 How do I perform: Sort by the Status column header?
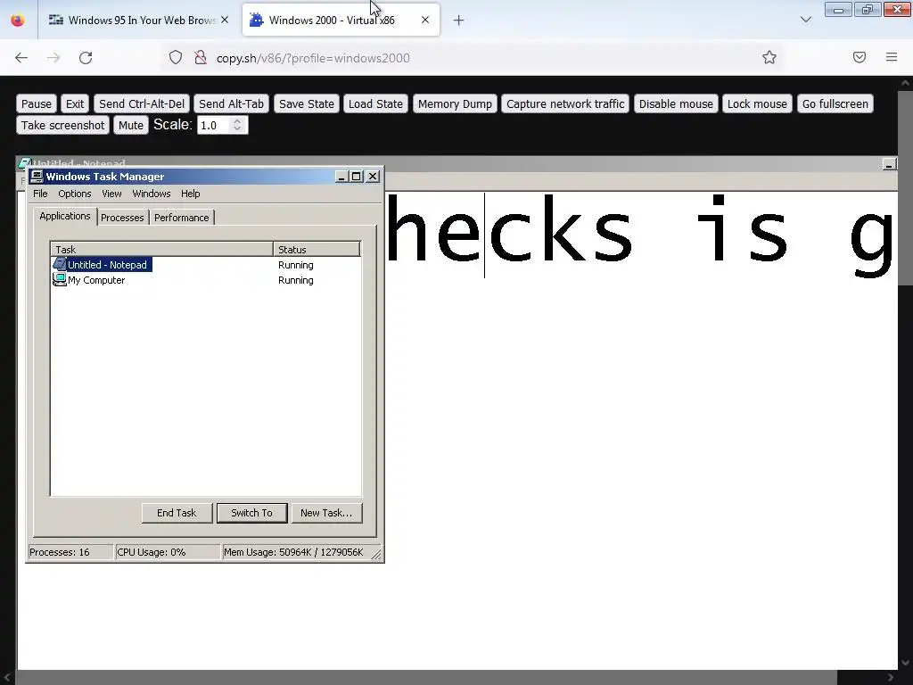317,250
